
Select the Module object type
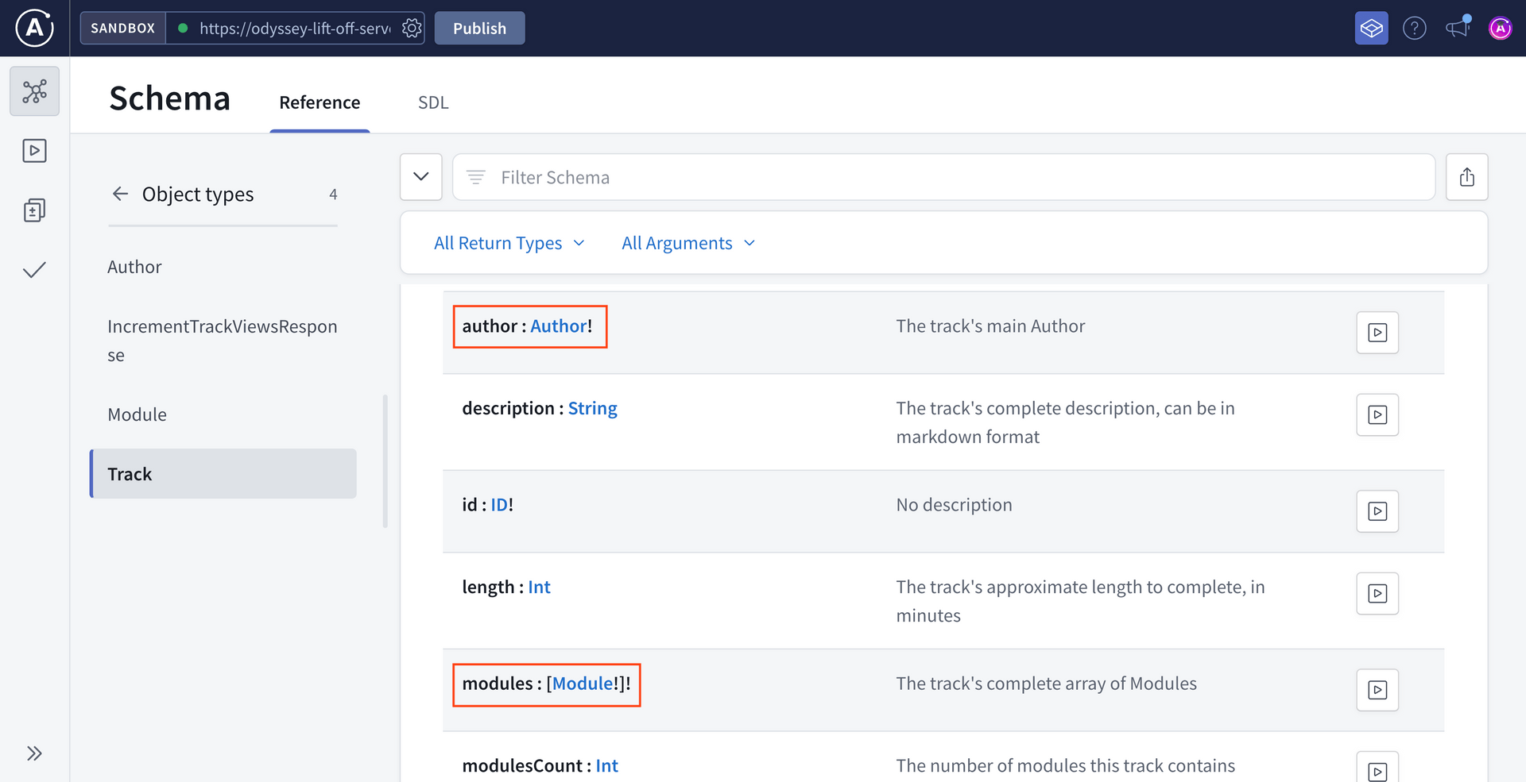[x=137, y=414]
